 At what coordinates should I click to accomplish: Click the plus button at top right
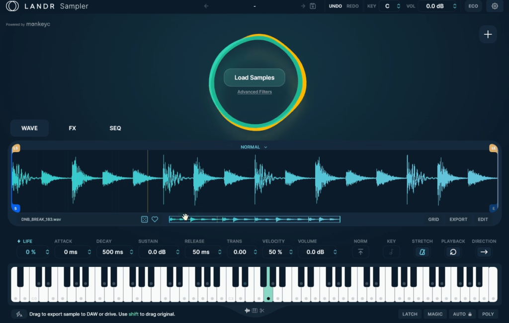pyautogui.click(x=488, y=34)
